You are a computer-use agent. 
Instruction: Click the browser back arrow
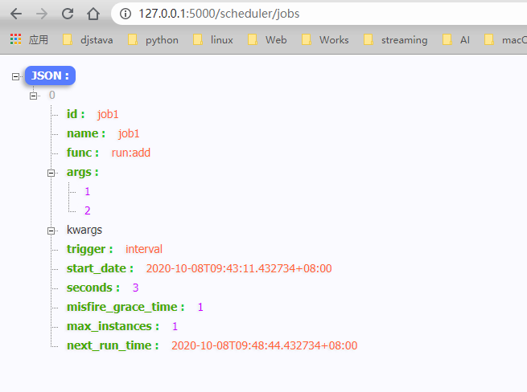[16, 14]
